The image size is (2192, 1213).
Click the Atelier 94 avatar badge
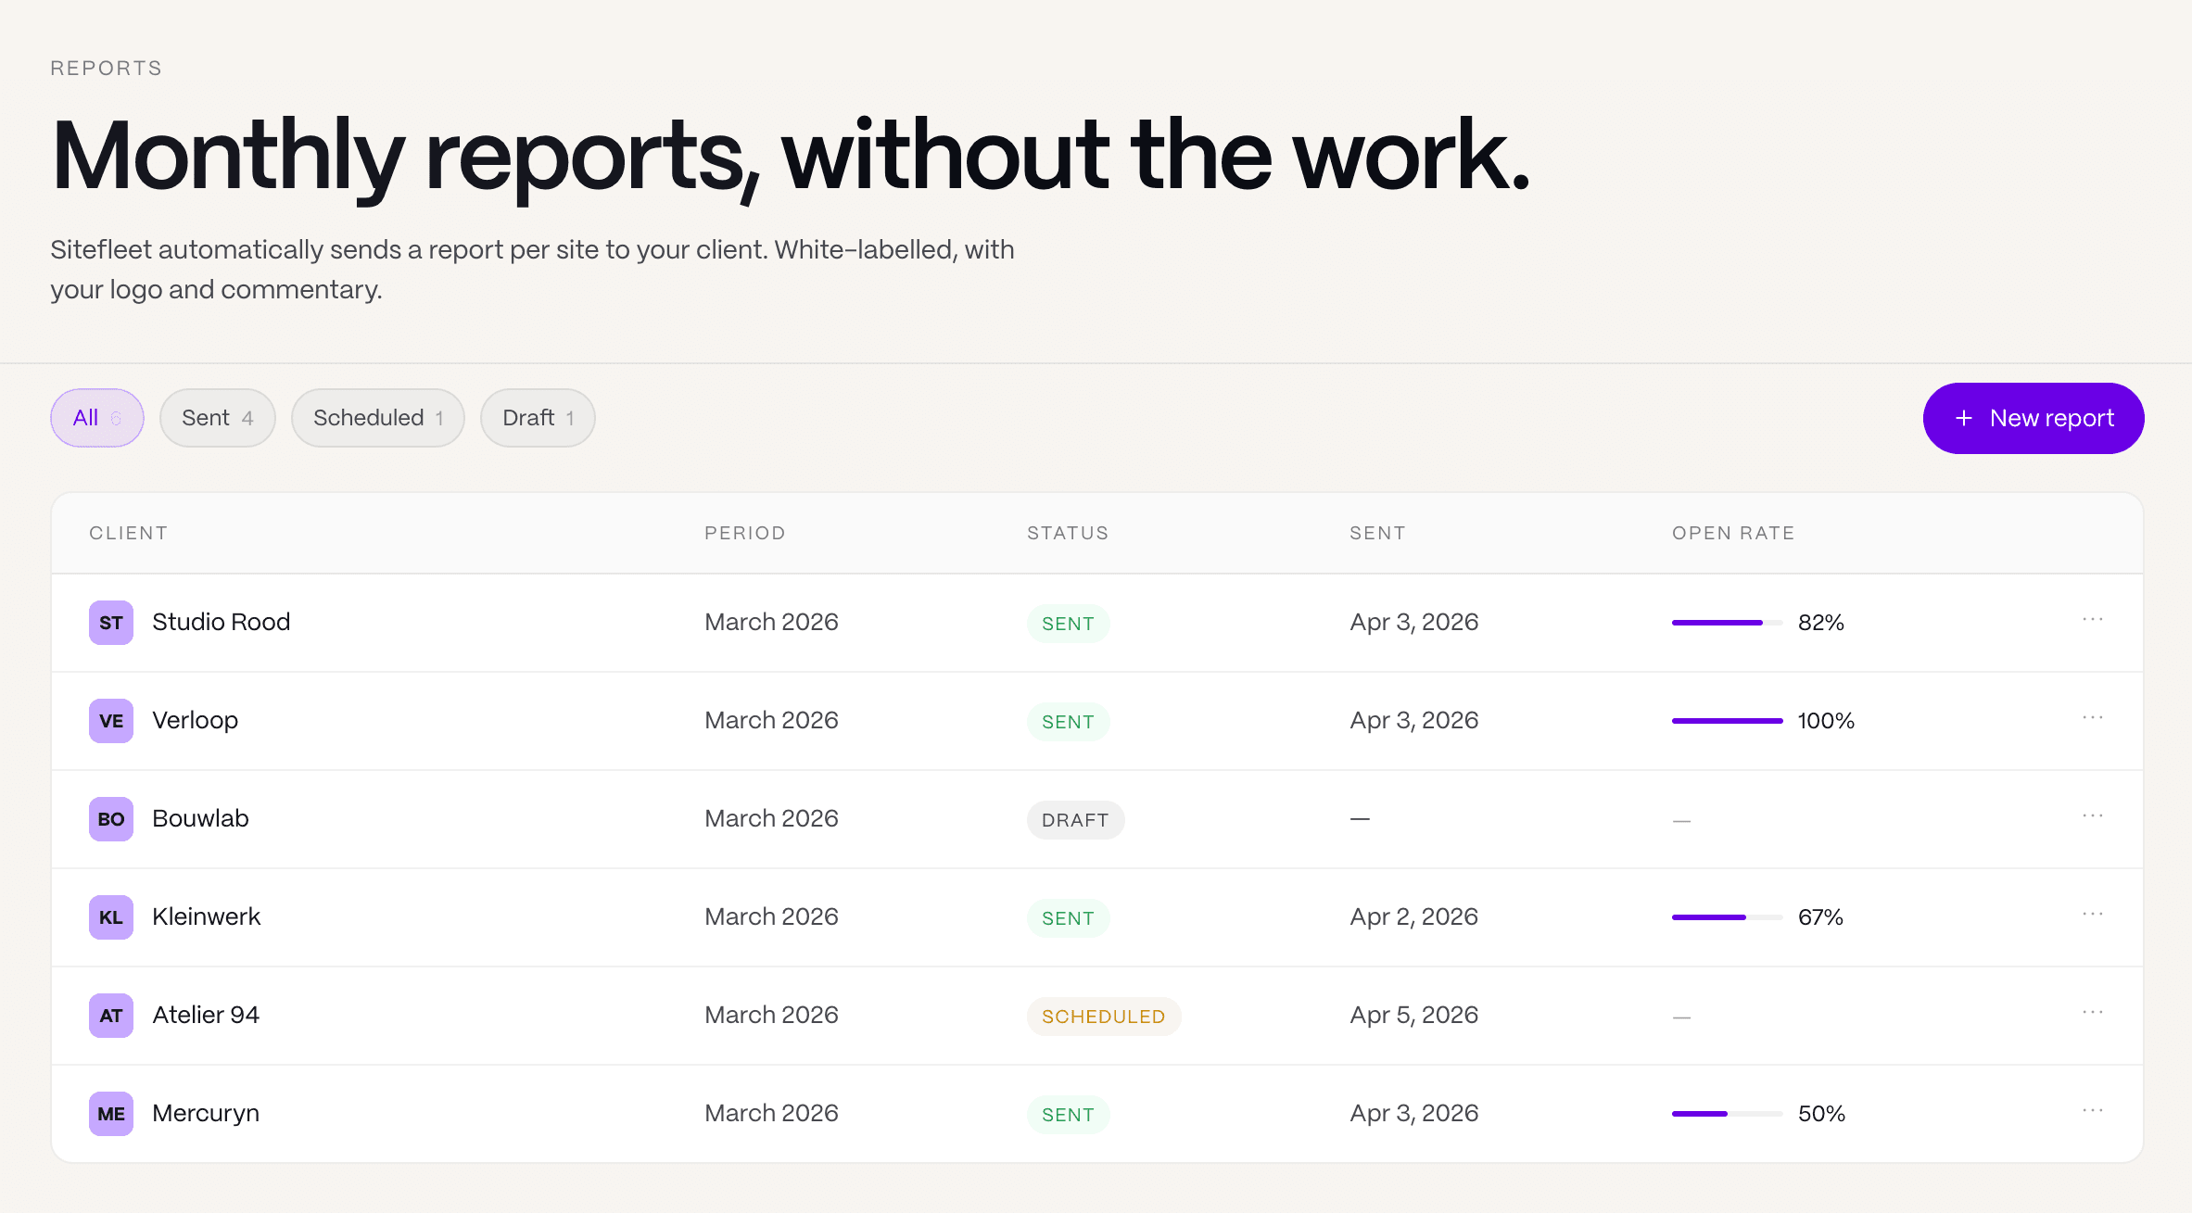coord(110,1016)
